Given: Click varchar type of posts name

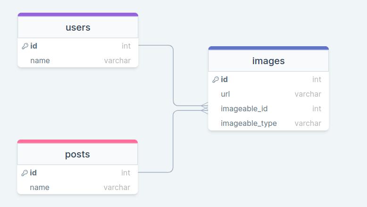Looking at the screenshot, I should tap(117, 187).
